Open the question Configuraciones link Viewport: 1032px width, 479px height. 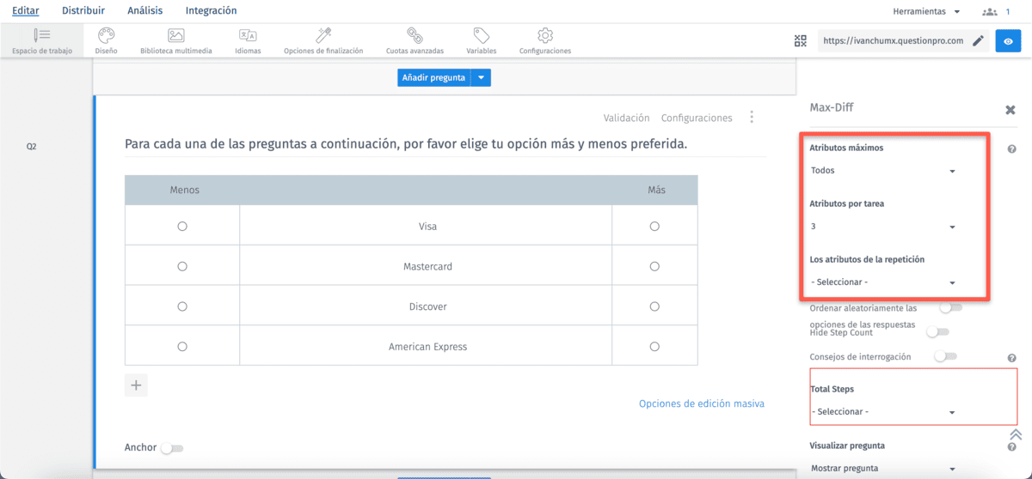[x=697, y=118]
